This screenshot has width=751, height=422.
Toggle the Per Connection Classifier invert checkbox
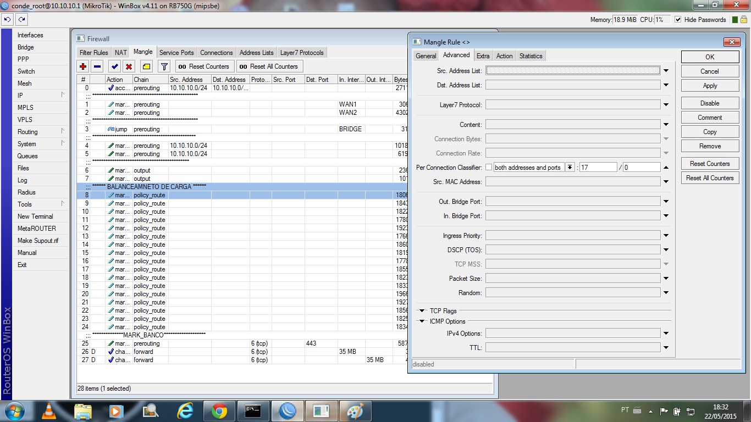tap(489, 168)
